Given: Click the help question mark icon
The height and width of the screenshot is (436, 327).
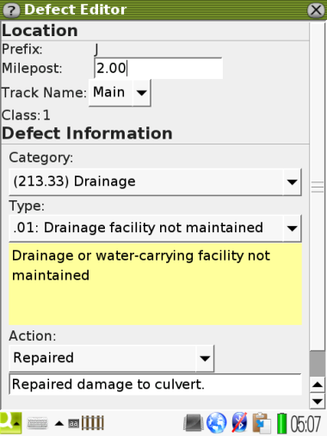Looking at the screenshot, I should [x=11, y=10].
